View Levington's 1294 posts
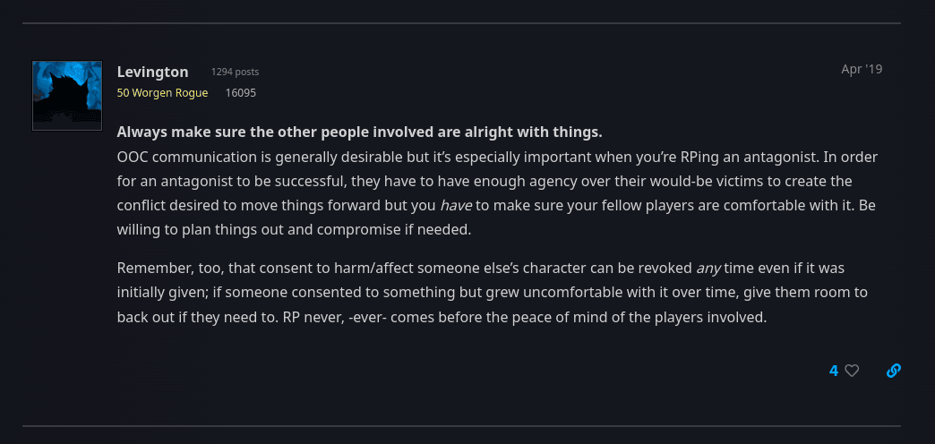935x444 pixels. pyautogui.click(x=235, y=73)
